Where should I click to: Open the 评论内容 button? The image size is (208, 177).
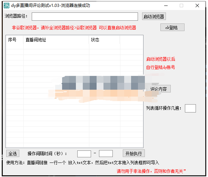[158, 89]
